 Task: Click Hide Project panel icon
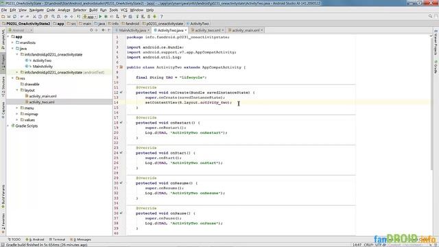coord(108,30)
